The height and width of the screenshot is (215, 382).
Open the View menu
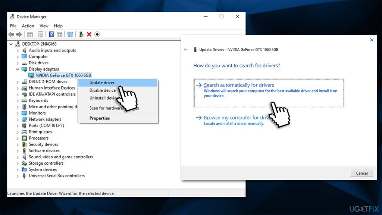[x=44, y=26]
